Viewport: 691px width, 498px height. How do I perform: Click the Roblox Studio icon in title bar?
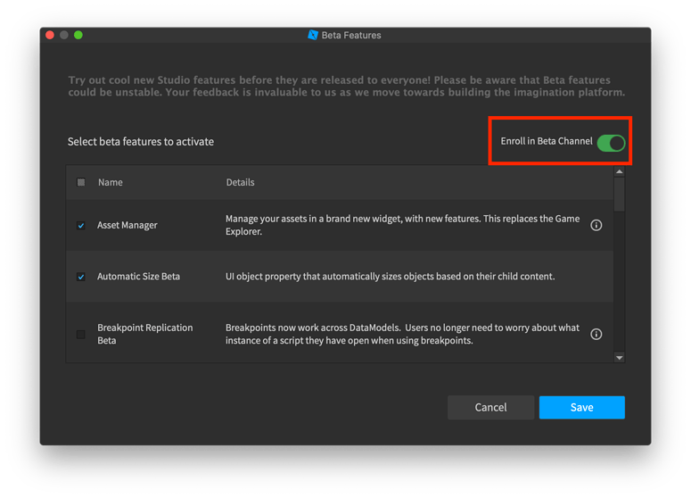[313, 35]
